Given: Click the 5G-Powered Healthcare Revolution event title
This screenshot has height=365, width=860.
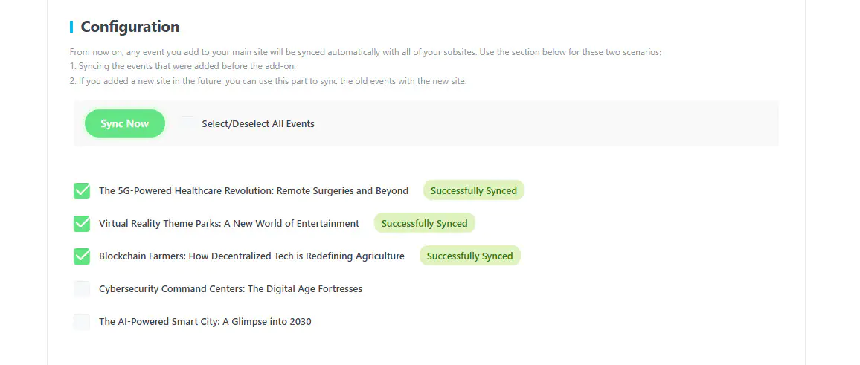Looking at the screenshot, I should 253,191.
